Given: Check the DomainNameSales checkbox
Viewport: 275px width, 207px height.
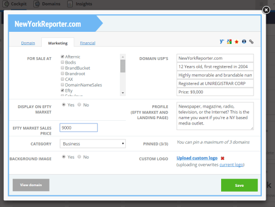Looking at the screenshot, I should (63, 85).
